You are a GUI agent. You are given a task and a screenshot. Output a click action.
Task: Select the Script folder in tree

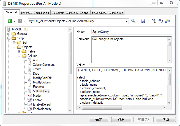(21, 38)
